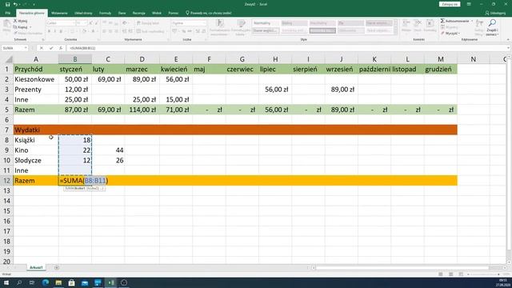Collapse the ribbon with the up chevron
Viewport: 512px width, 288px height.
508,40
